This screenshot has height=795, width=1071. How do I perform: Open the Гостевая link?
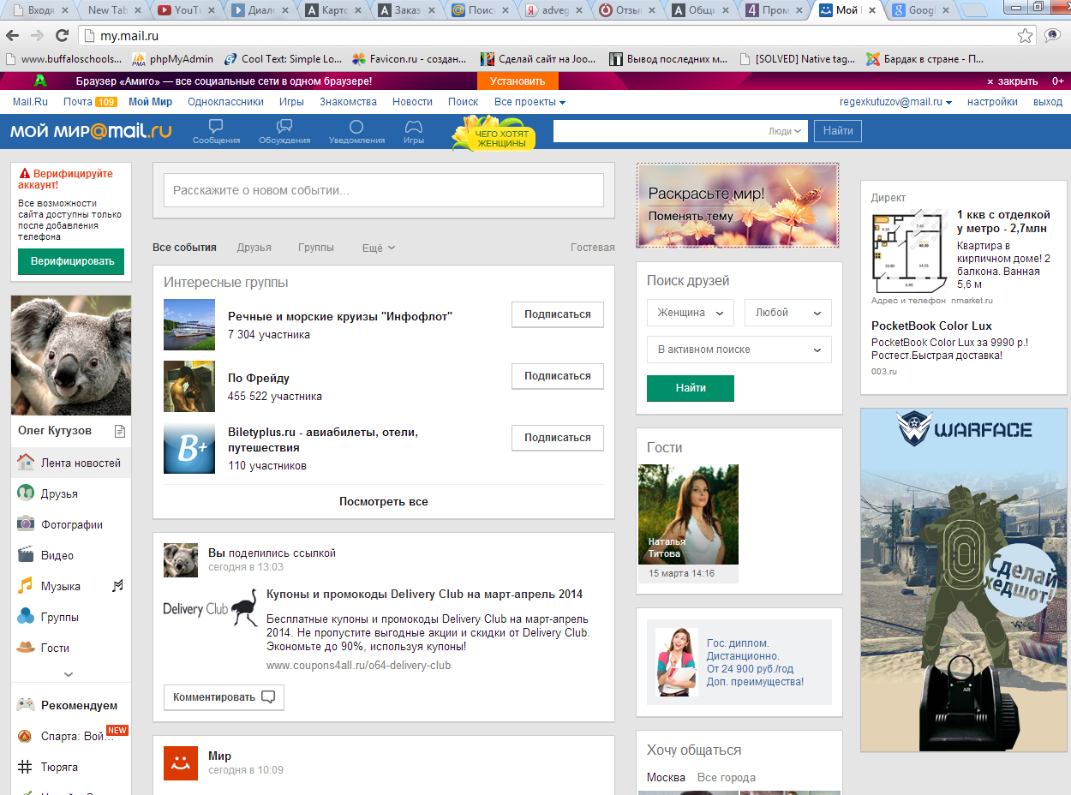(593, 248)
